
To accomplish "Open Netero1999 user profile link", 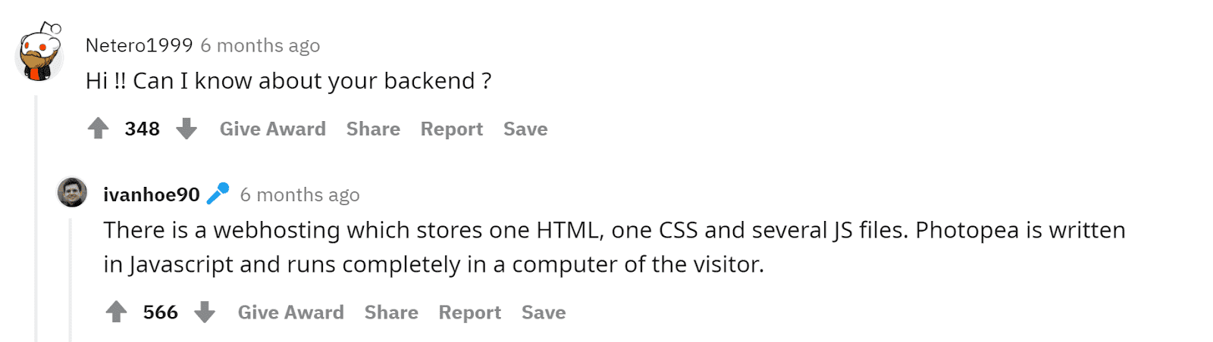I will pyautogui.click(x=139, y=45).
